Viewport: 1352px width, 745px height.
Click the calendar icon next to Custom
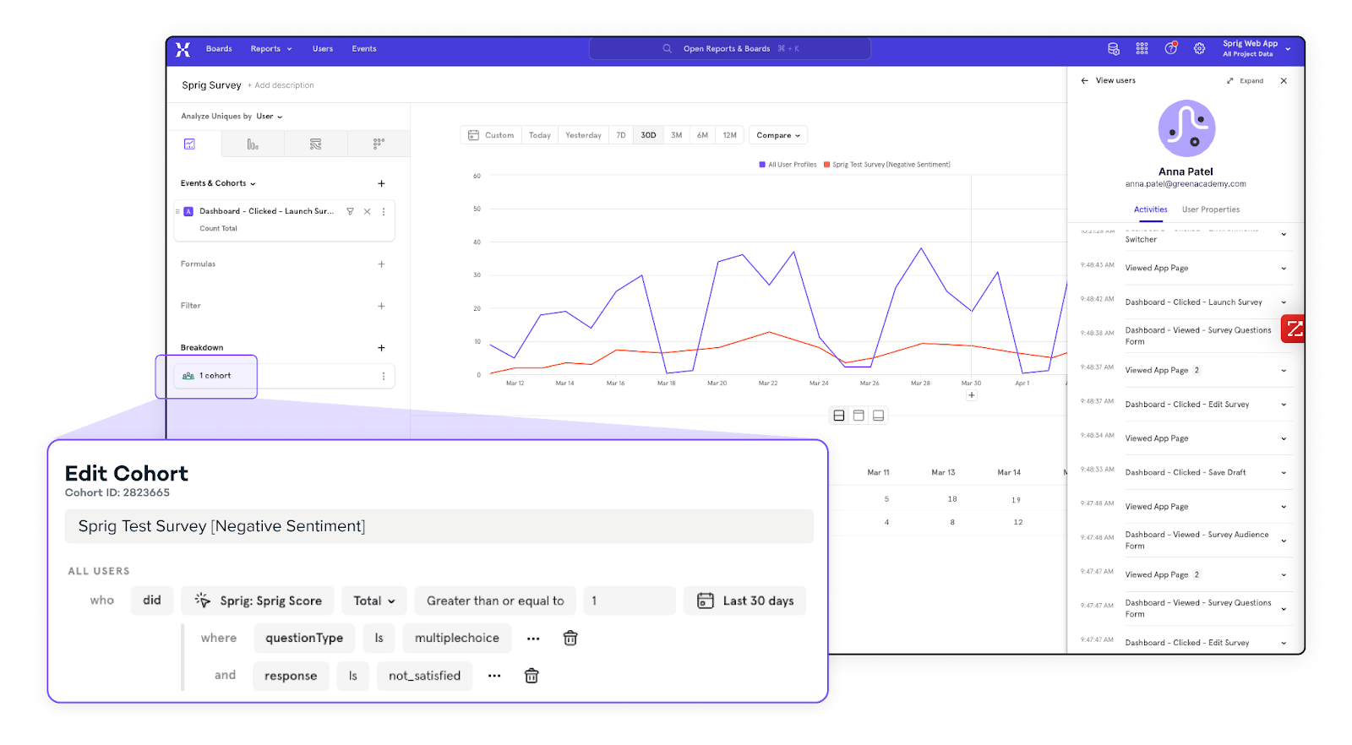[x=473, y=135]
